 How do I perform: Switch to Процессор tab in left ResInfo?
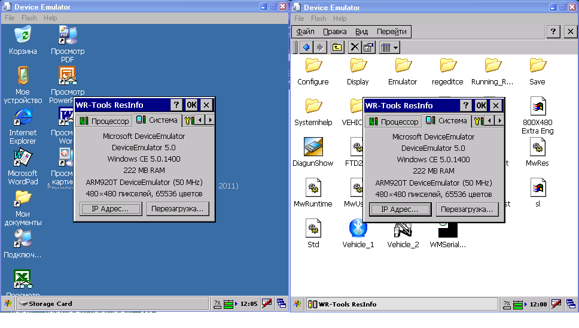click(105, 121)
